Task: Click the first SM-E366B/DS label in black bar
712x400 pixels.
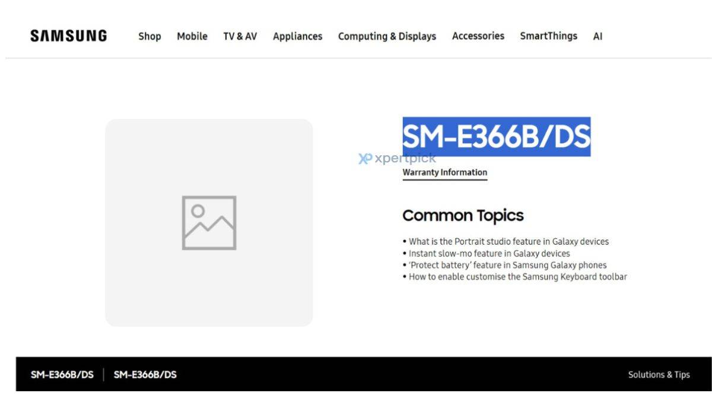Action: [62, 375]
